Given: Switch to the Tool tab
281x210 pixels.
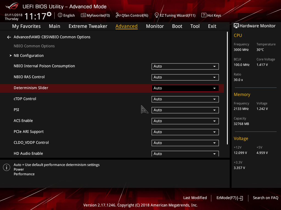Looking at the screenshot, I should coord(195,26).
